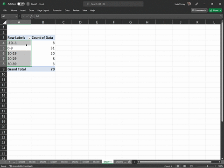
Task: Click the horizontal scrollbar right arrow
Action: (x=219, y=162)
